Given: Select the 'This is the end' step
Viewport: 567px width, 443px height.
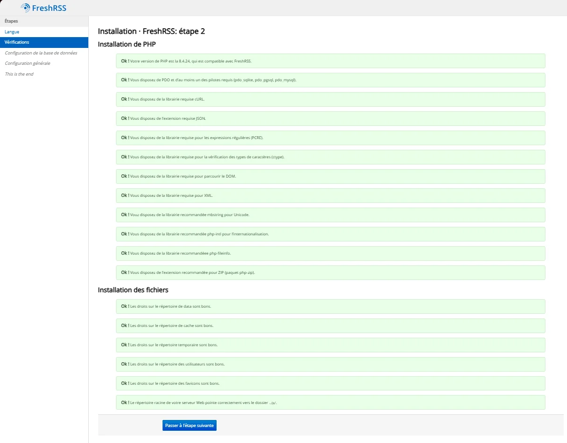Looking at the screenshot, I should [x=19, y=74].
